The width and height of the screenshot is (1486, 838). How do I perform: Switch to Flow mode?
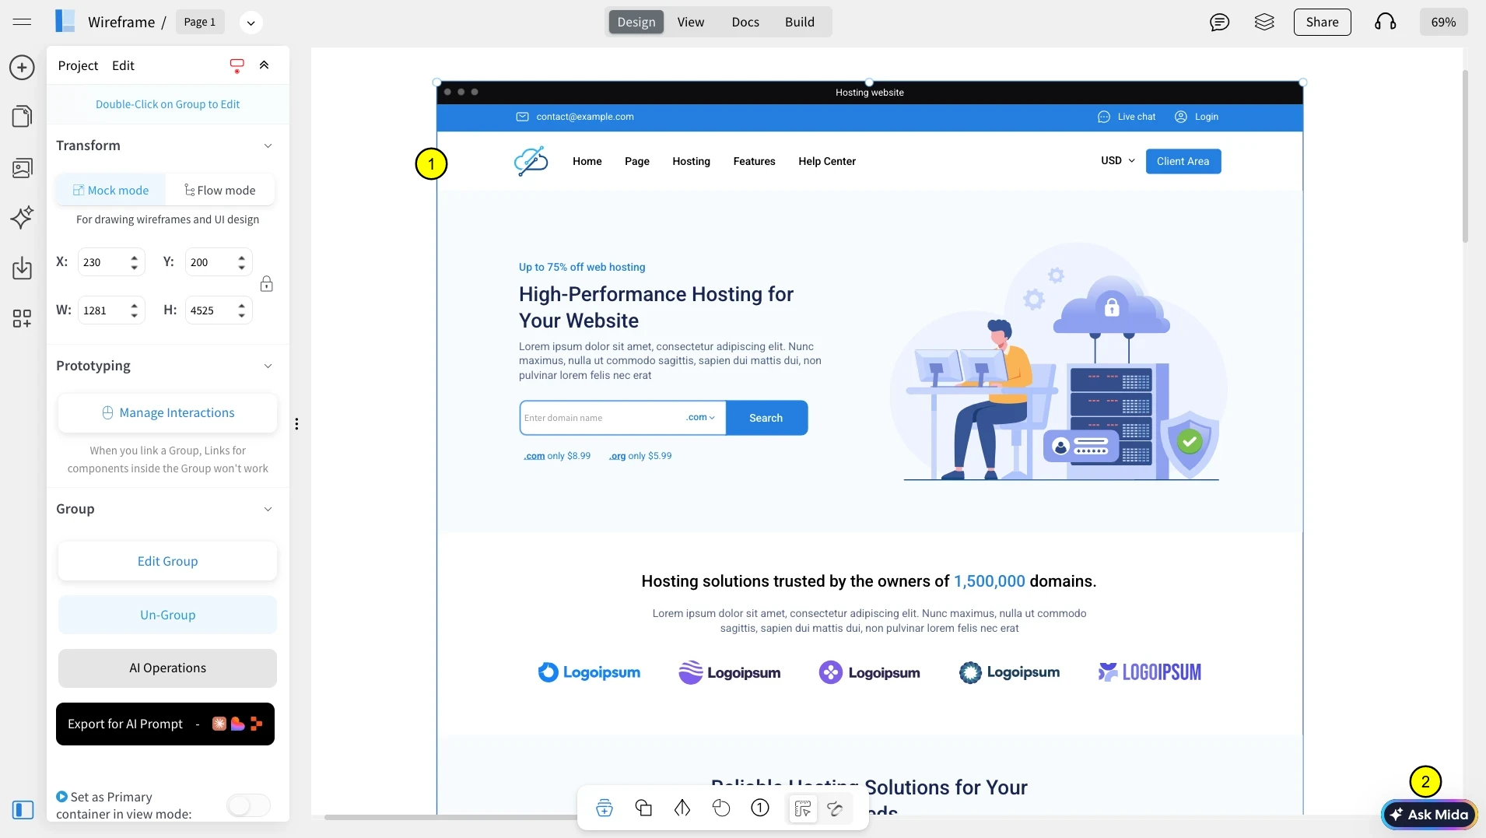(220, 191)
